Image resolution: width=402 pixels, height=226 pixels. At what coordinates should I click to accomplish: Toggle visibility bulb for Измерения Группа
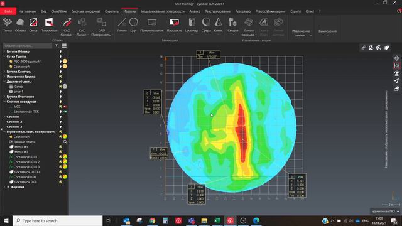click(x=60, y=77)
